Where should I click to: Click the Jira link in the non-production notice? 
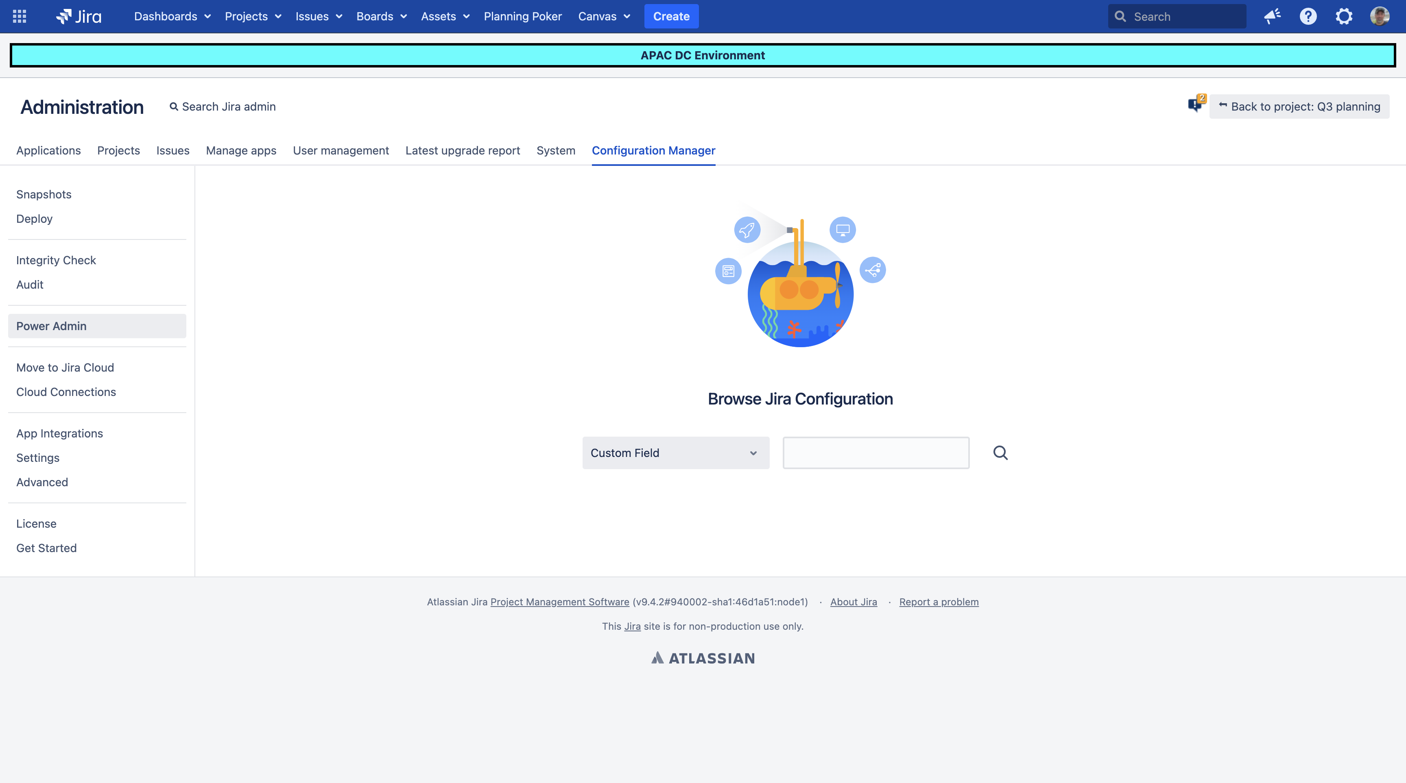[x=632, y=626]
